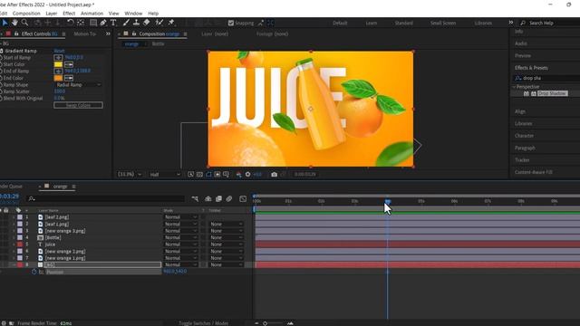Screen dimensions: 580x326
Task: Open Animation menu
Action: 92,14
